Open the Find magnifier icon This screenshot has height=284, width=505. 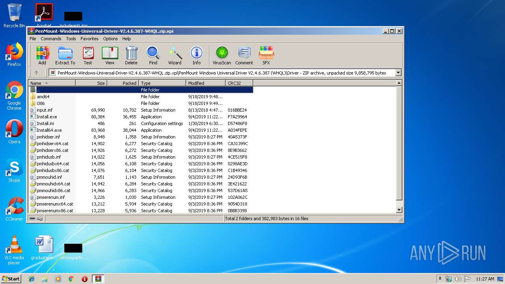[153, 55]
